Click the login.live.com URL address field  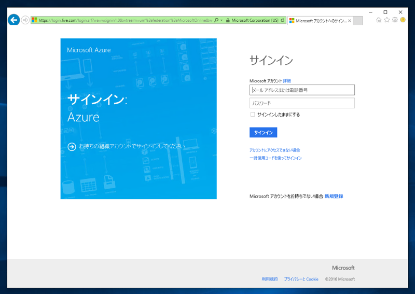point(125,20)
